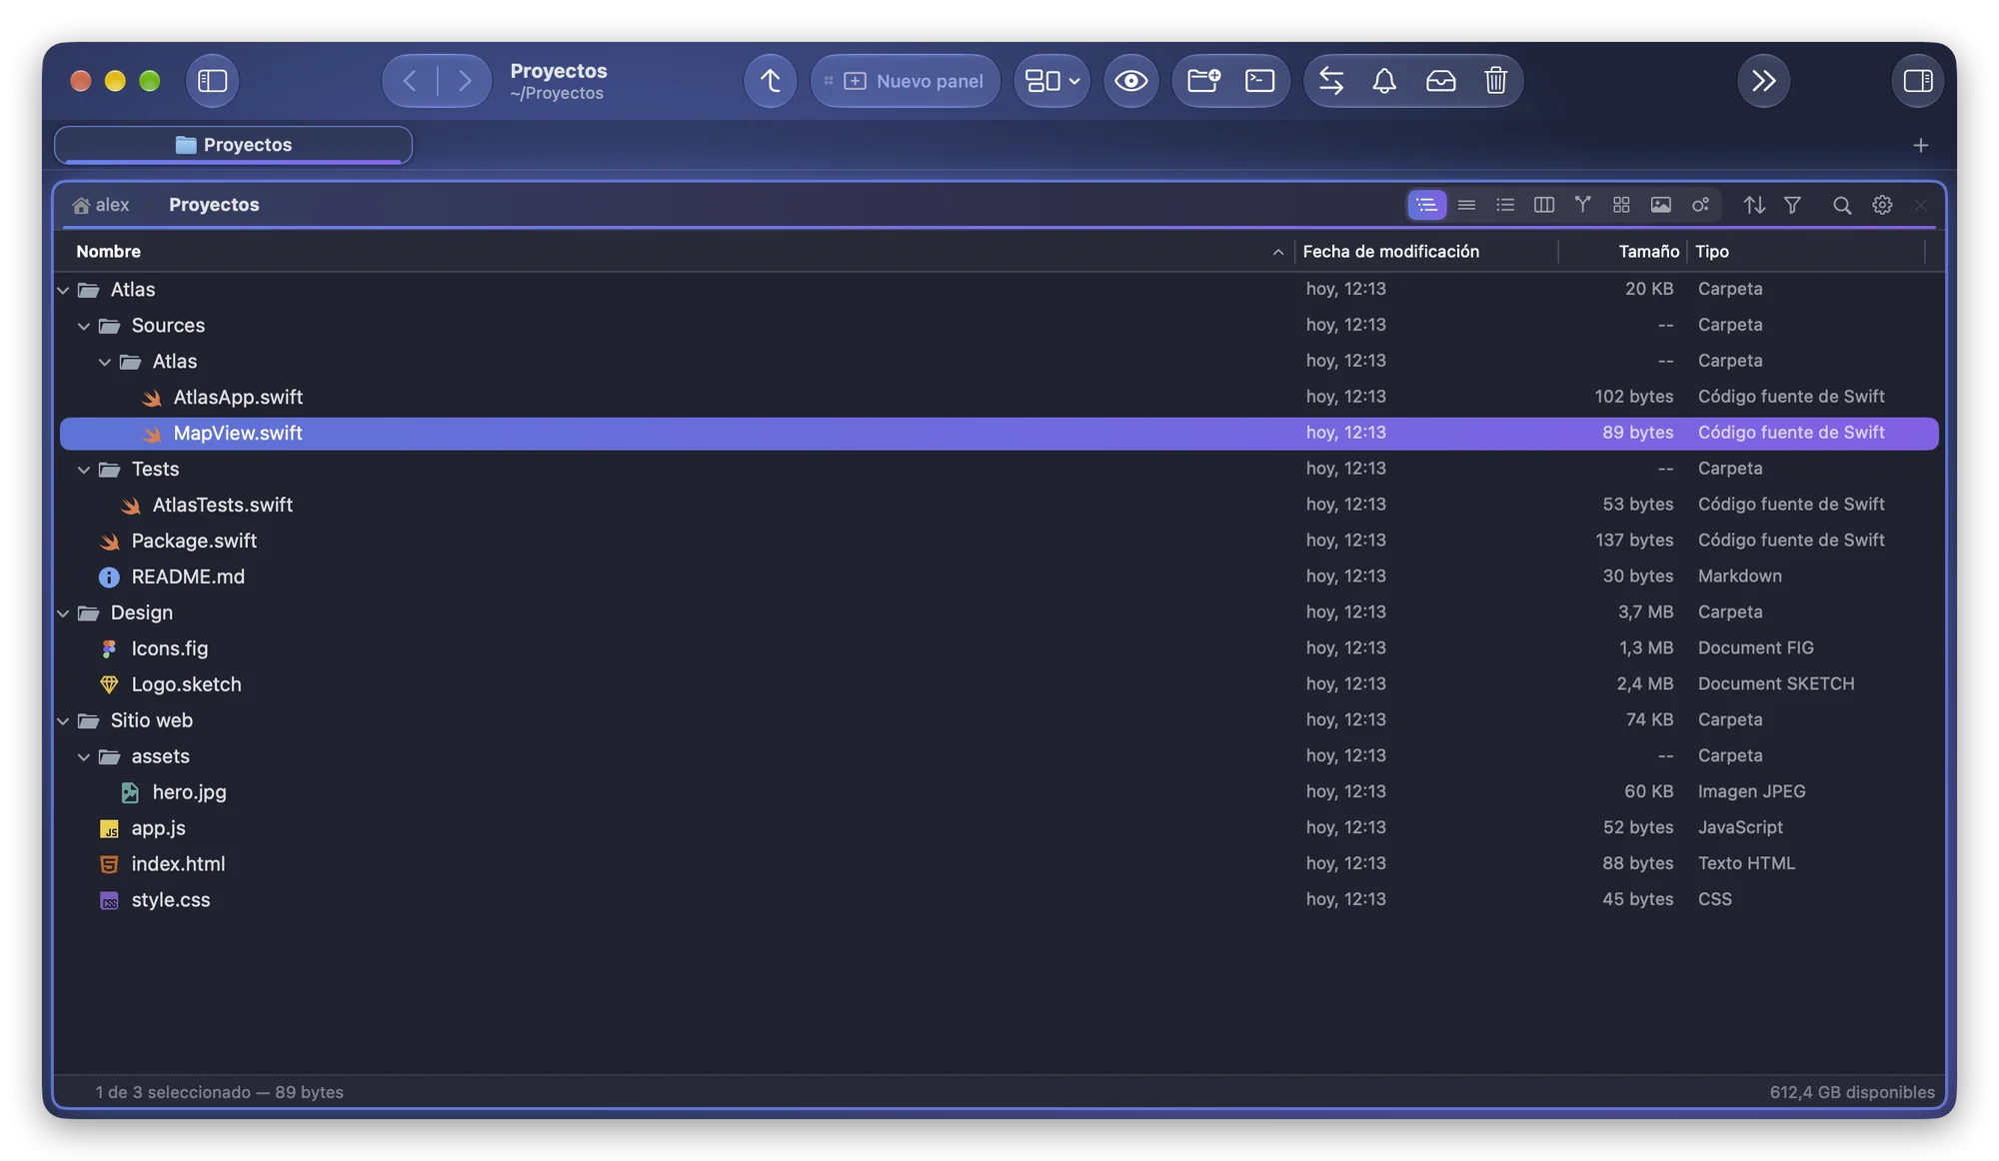The width and height of the screenshot is (1999, 1161).
Task: Collapse the Sources folder
Action: click(84, 326)
